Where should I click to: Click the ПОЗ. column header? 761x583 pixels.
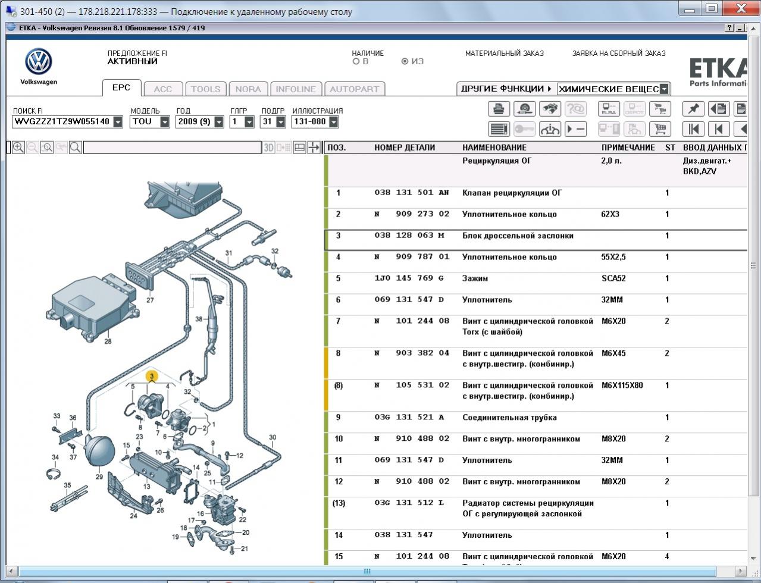(x=337, y=148)
